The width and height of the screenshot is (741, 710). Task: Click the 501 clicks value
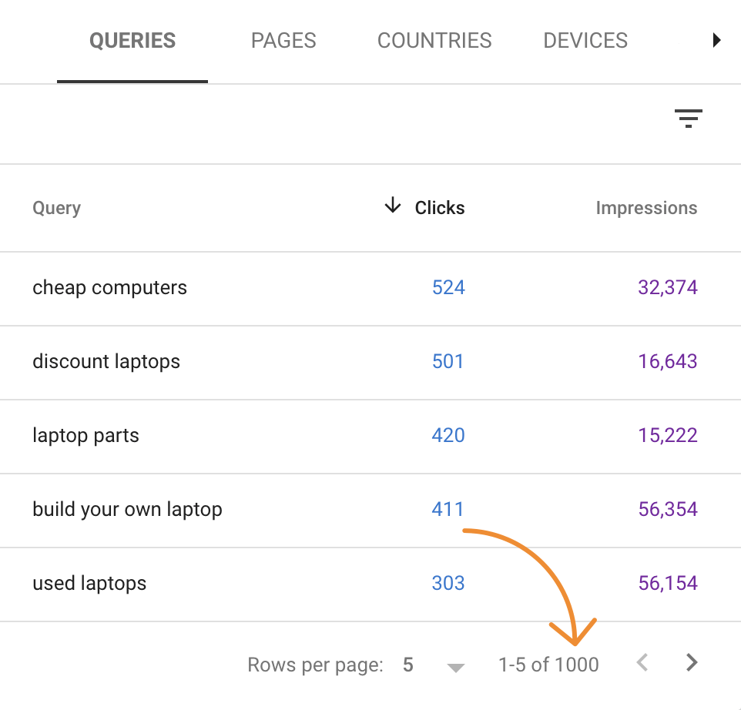(x=448, y=361)
